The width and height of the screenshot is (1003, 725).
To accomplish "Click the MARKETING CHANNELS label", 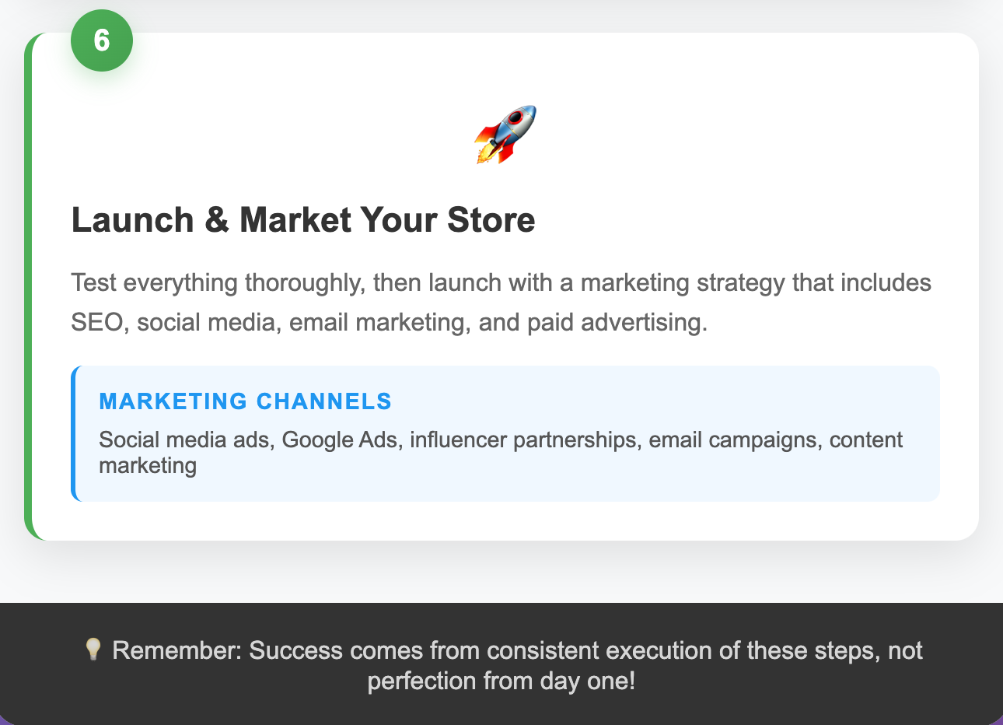I will point(246,401).
